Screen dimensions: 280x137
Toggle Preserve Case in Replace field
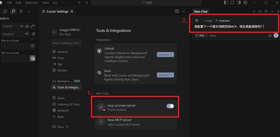coord(27,34)
